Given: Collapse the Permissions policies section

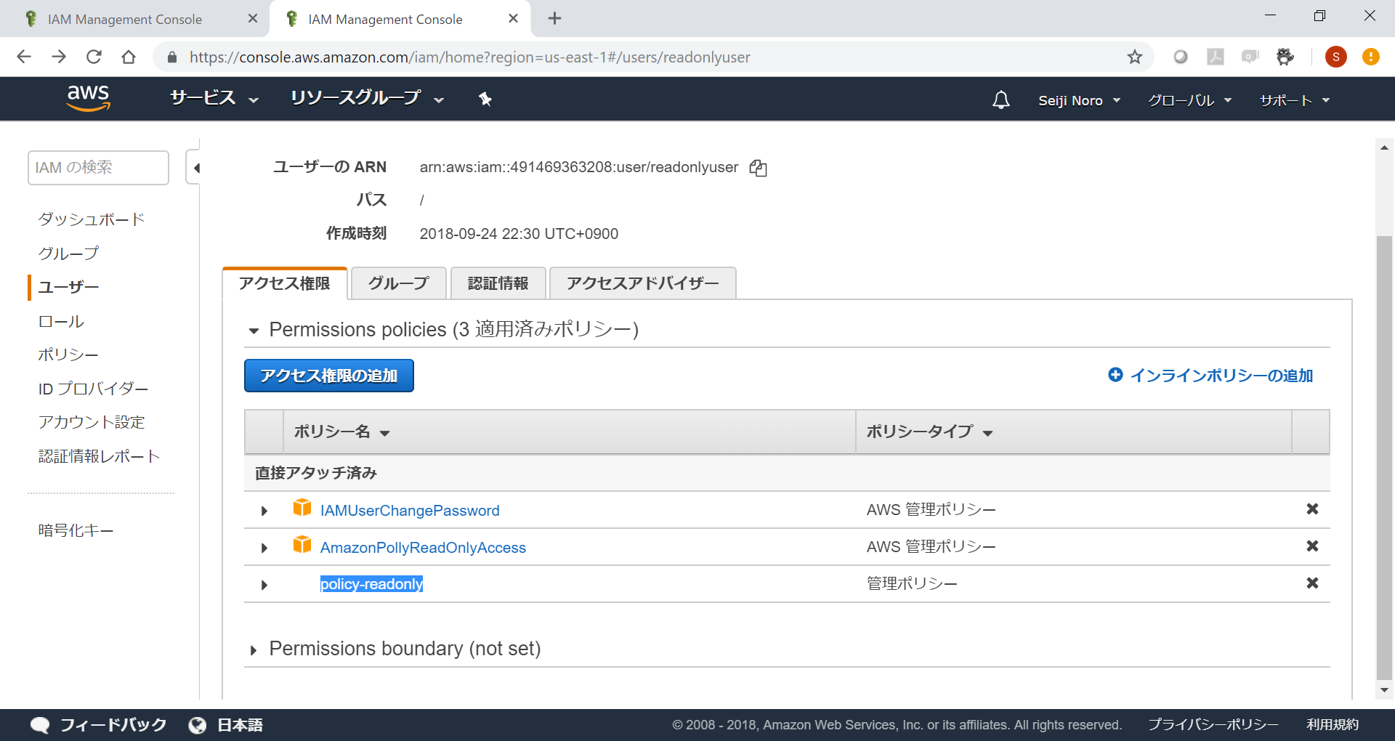Looking at the screenshot, I should click(x=254, y=331).
